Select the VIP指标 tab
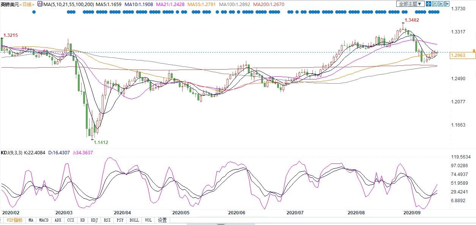Viewport: 476px width, 225px height. [x=14, y=220]
